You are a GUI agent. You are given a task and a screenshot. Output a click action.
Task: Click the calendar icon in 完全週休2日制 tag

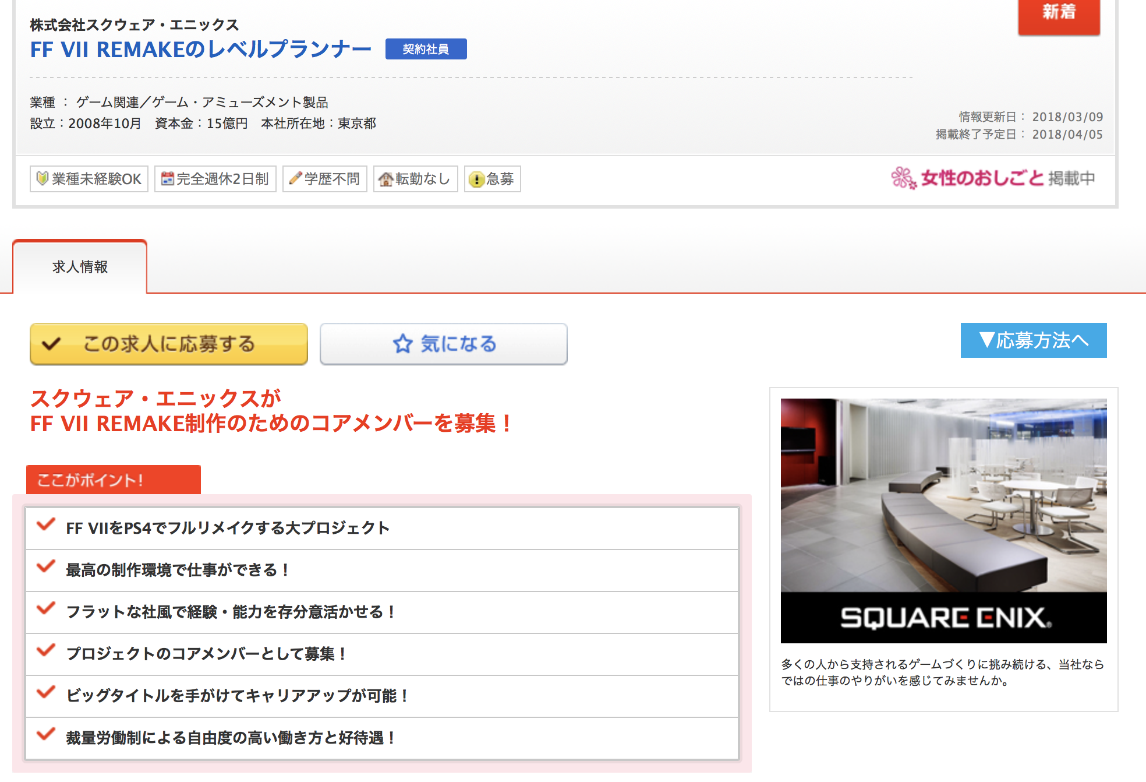point(168,178)
